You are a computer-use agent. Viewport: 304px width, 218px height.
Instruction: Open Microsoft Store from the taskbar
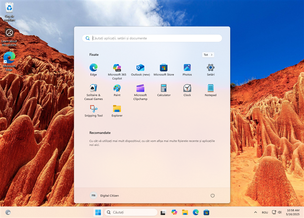[206, 212]
